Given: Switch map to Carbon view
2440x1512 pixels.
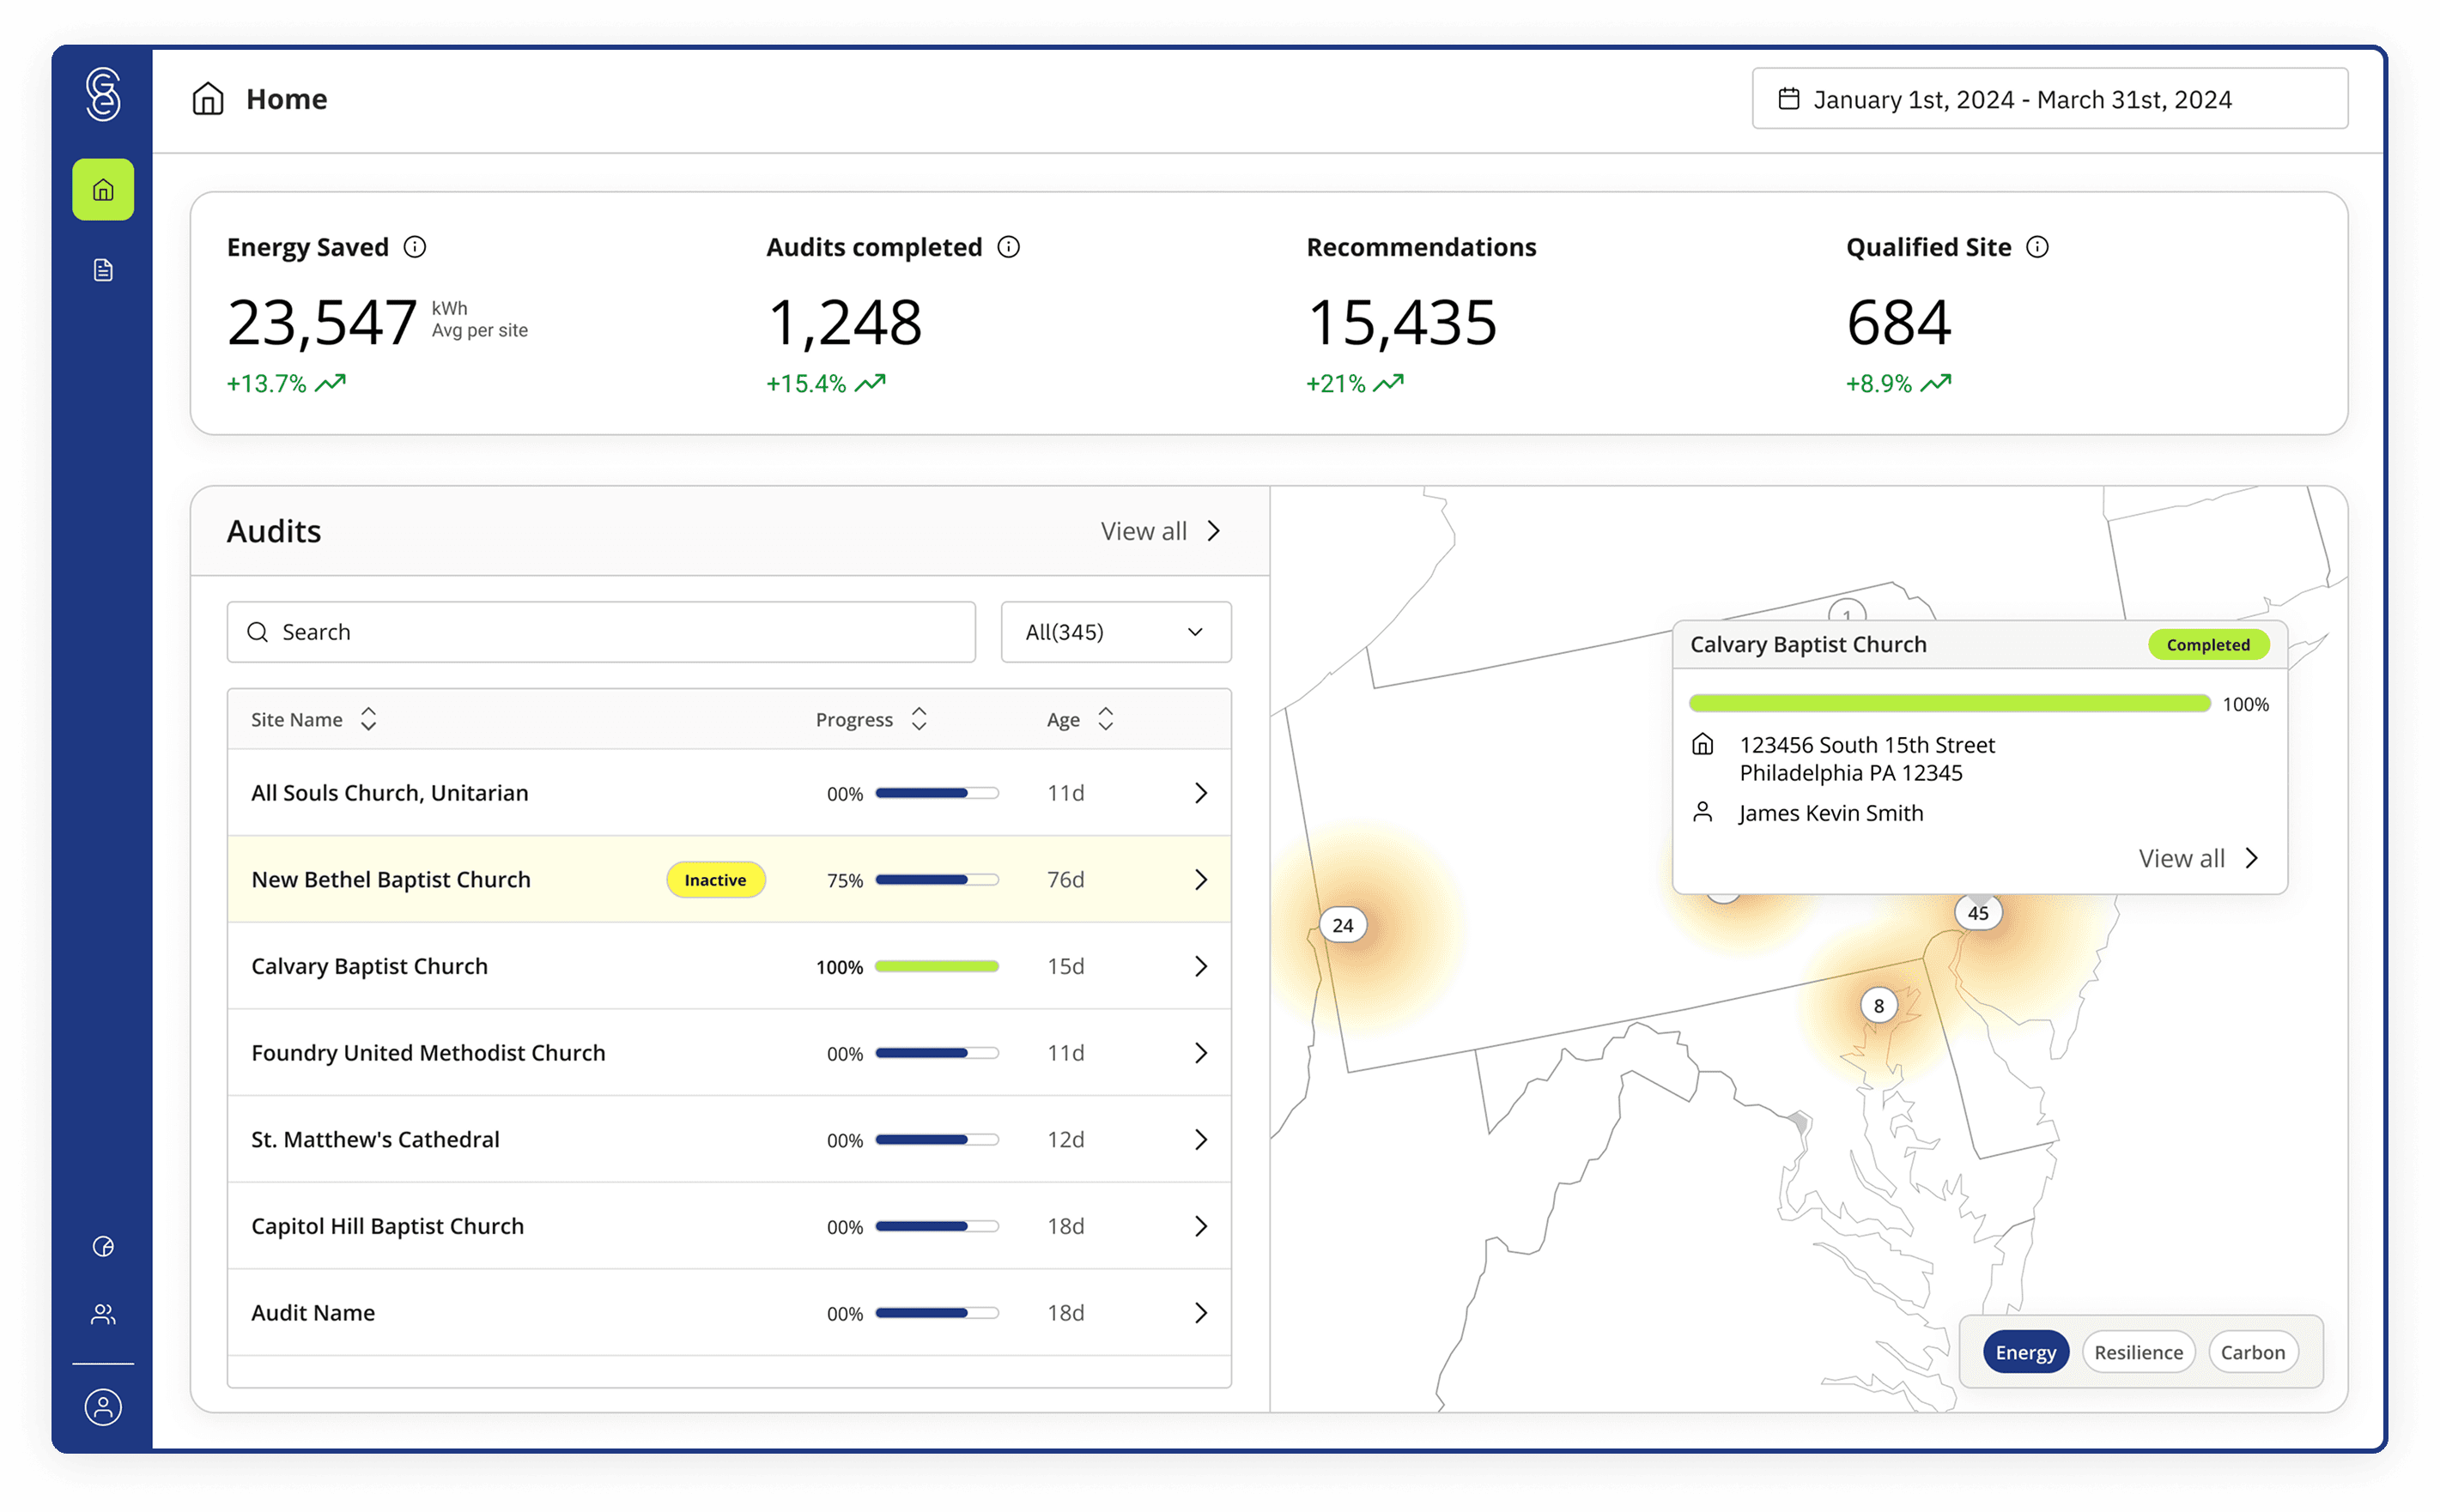Looking at the screenshot, I should click(2252, 1352).
